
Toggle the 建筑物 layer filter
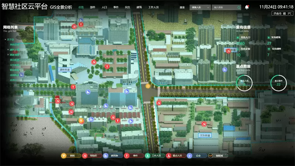113,156
